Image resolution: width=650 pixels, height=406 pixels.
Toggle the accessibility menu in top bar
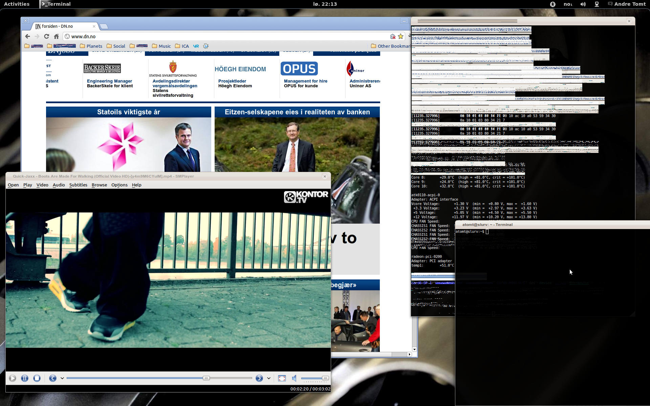[x=553, y=4]
